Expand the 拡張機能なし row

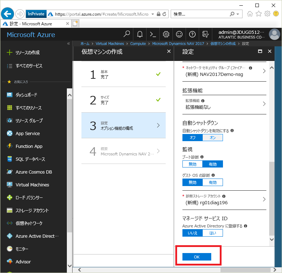coord(224,104)
